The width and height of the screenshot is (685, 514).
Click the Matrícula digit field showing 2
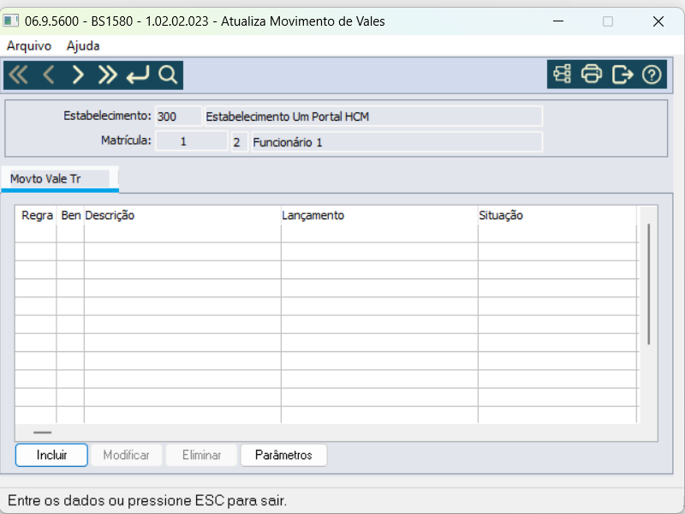(240, 141)
